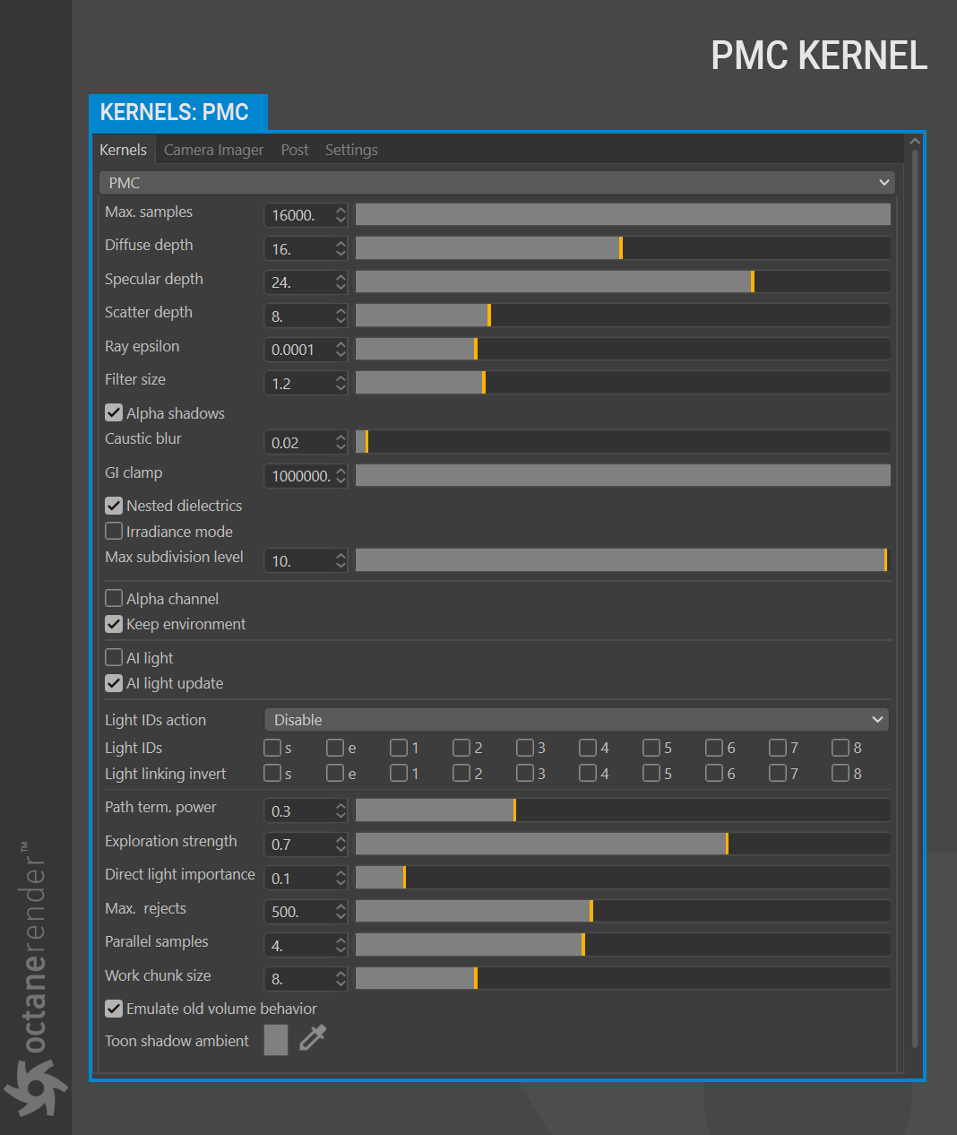Disable Nested dielectrics
The height and width of the screenshot is (1135, 957).
114,506
